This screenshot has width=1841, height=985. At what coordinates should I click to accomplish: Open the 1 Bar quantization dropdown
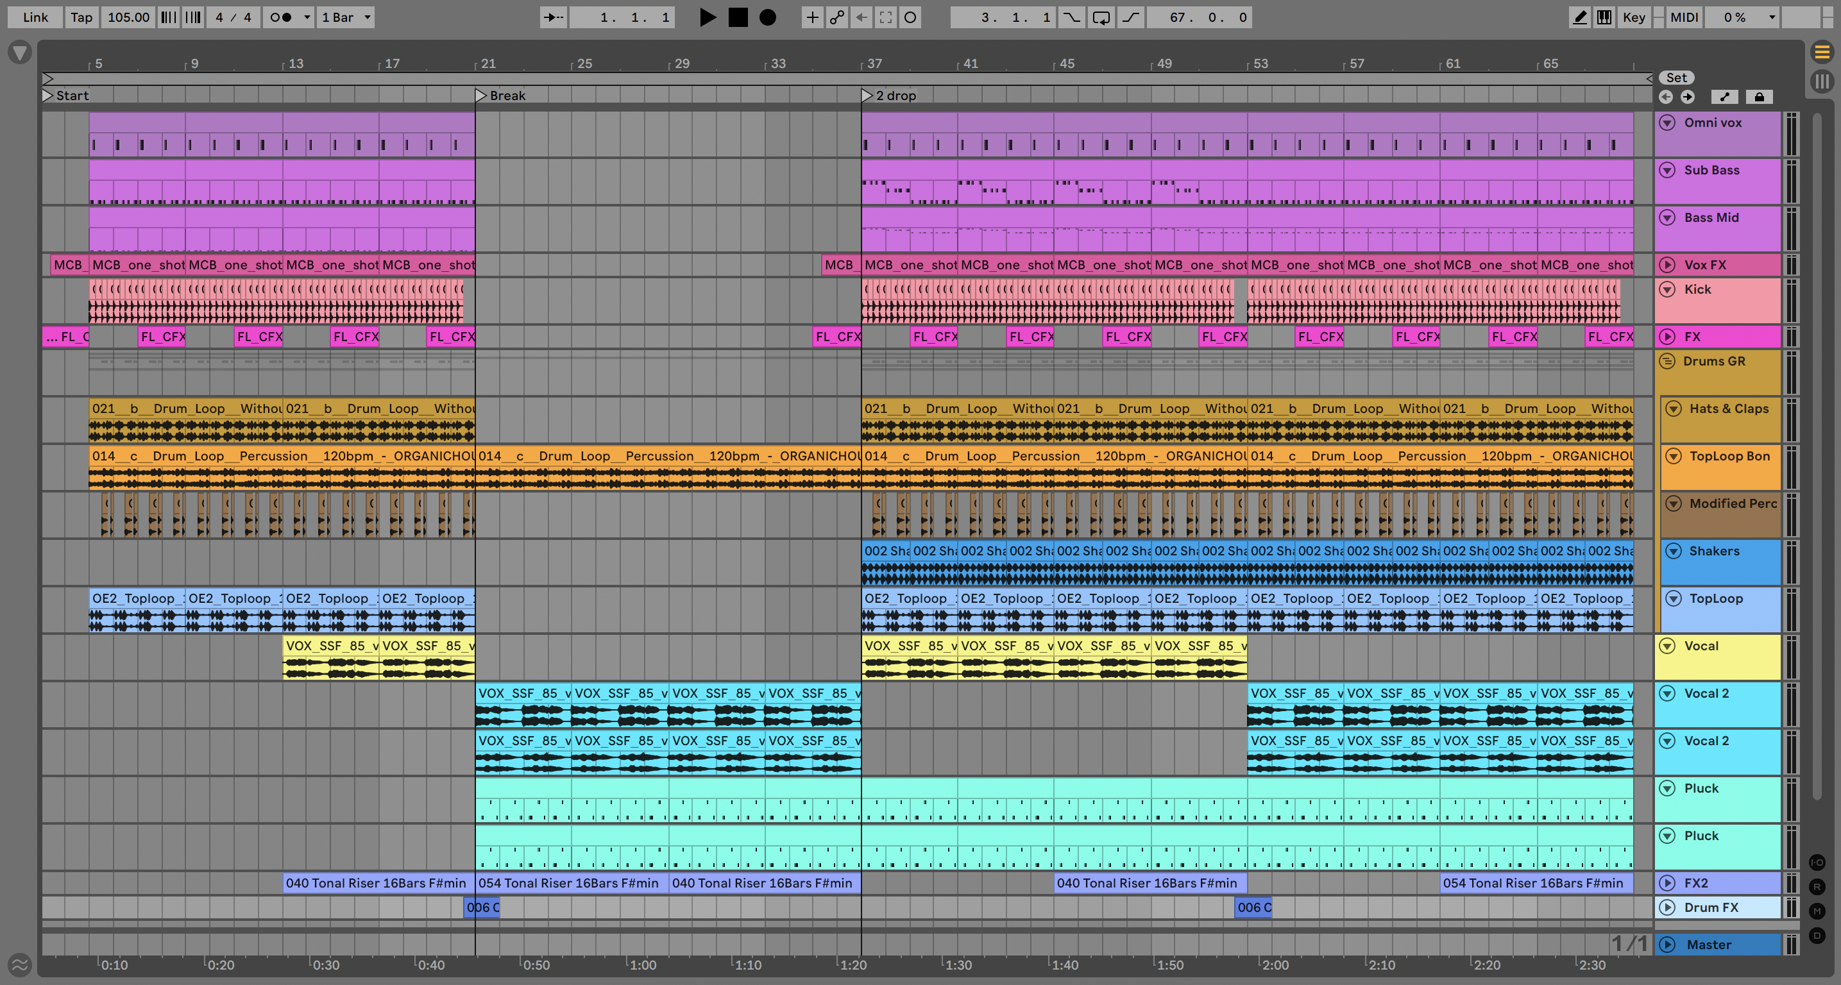tap(346, 17)
